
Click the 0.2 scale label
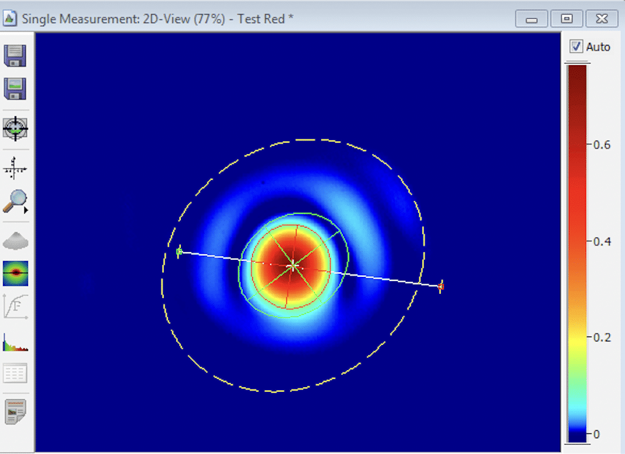(602, 337)
